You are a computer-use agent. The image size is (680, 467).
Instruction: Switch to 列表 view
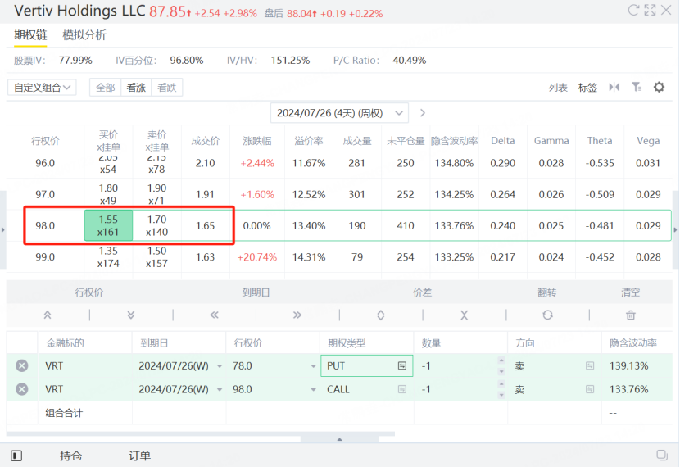click(x=558, y=88)
